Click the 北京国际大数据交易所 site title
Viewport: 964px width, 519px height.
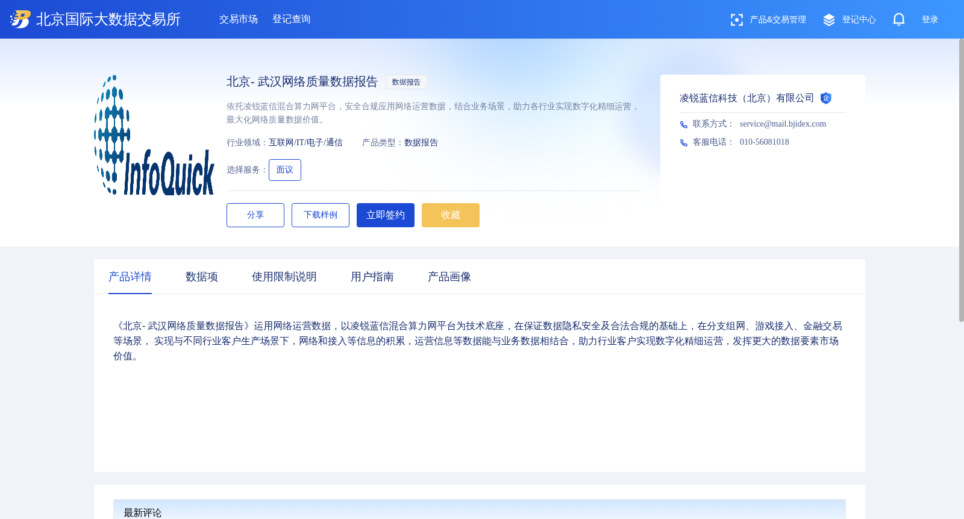[x=108, y=19]
